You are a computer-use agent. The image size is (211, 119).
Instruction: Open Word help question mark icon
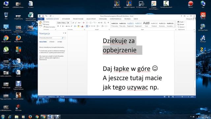coord(181,16)
